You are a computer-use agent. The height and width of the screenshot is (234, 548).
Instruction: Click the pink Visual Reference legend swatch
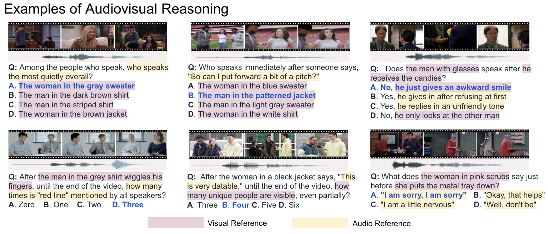pyautogui.click(x=176, y=223)
